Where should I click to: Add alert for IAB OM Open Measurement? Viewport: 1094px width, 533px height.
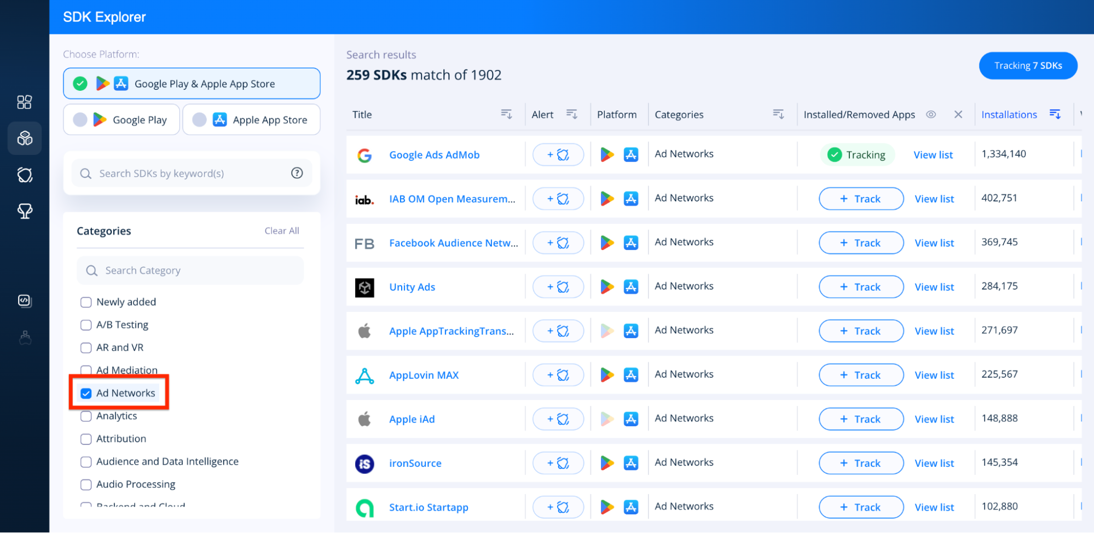click(558, 199)
